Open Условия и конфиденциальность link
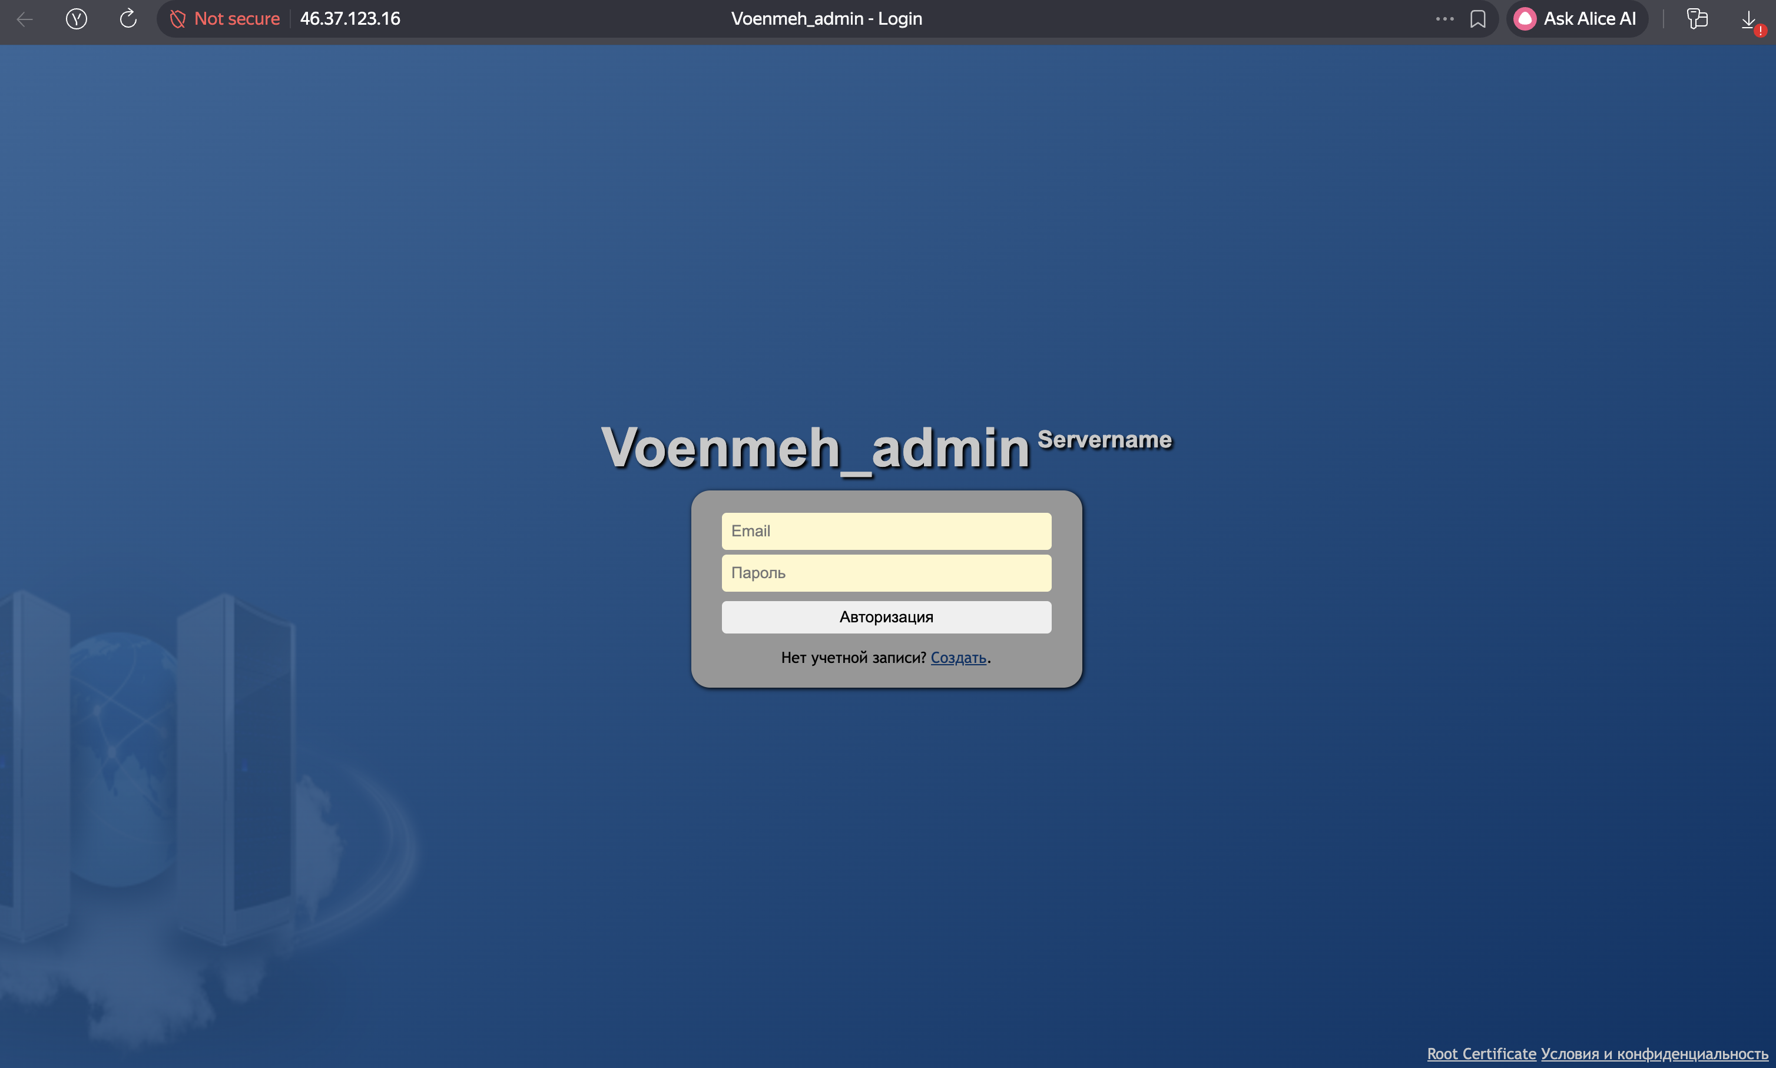1776x1068 pixels. (1654, 1054)
